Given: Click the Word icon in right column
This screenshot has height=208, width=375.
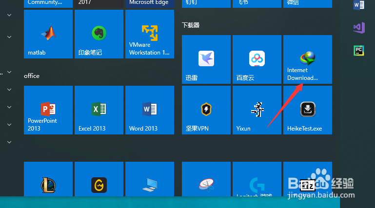Looking at the screenshot, I should [x=359, y=5].
